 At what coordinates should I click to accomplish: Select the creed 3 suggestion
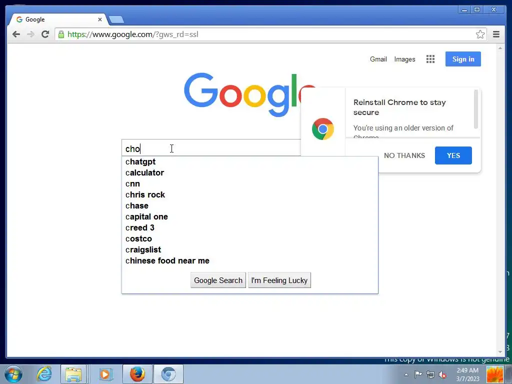click(250, 227)
